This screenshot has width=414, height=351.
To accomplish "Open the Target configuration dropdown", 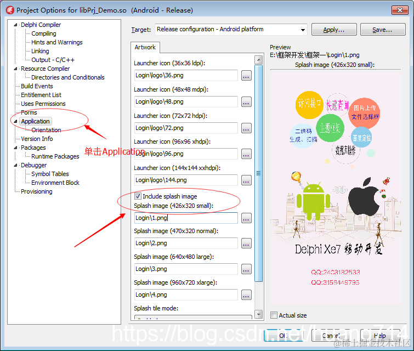I will click(303, 30).
